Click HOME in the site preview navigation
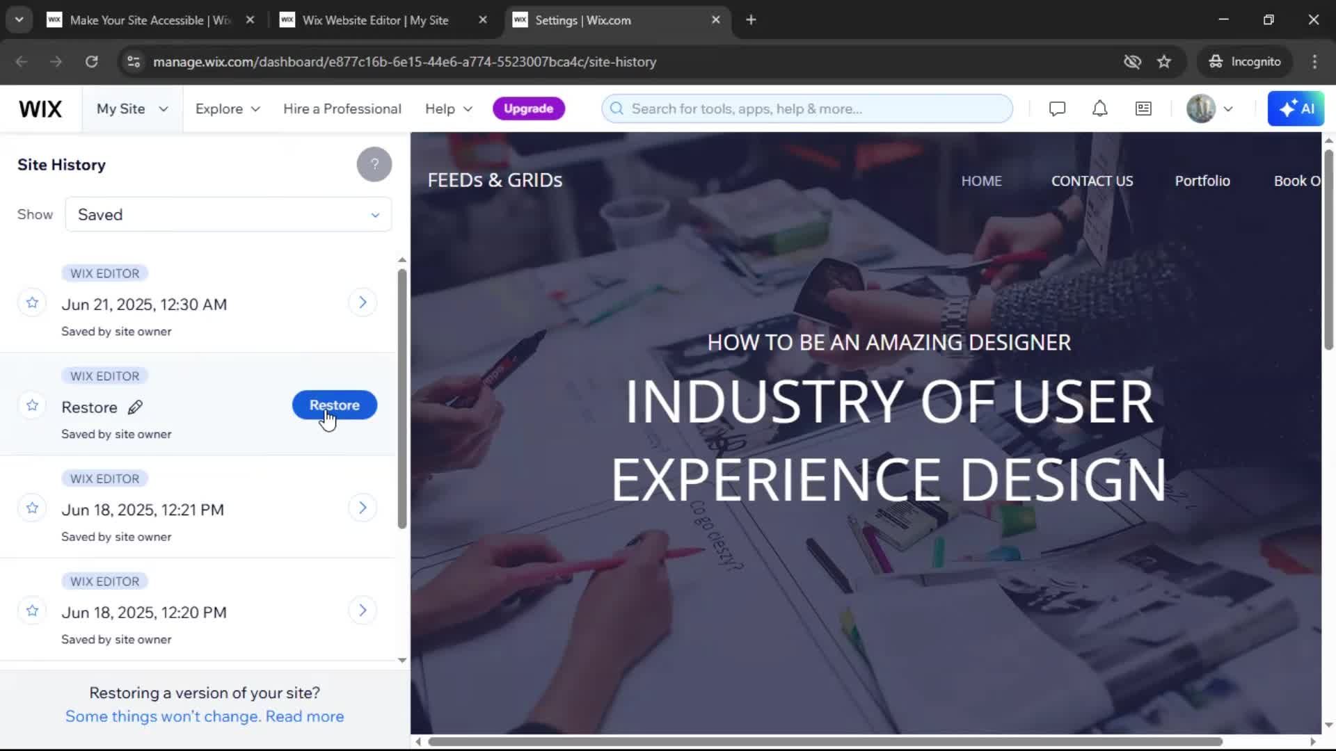 [981, 181]
